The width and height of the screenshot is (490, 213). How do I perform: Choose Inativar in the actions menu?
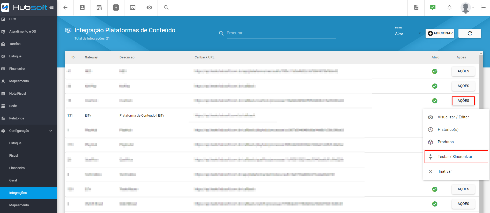(x=456, y=171)
